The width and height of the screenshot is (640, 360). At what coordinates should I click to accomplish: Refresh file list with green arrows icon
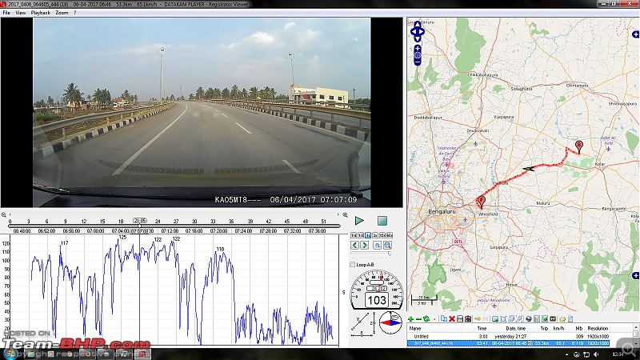[x=426, y=318]
